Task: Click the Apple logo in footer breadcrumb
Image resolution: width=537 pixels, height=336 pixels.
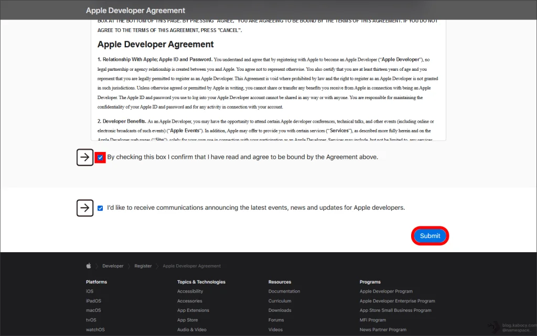Action: (89, 266)
